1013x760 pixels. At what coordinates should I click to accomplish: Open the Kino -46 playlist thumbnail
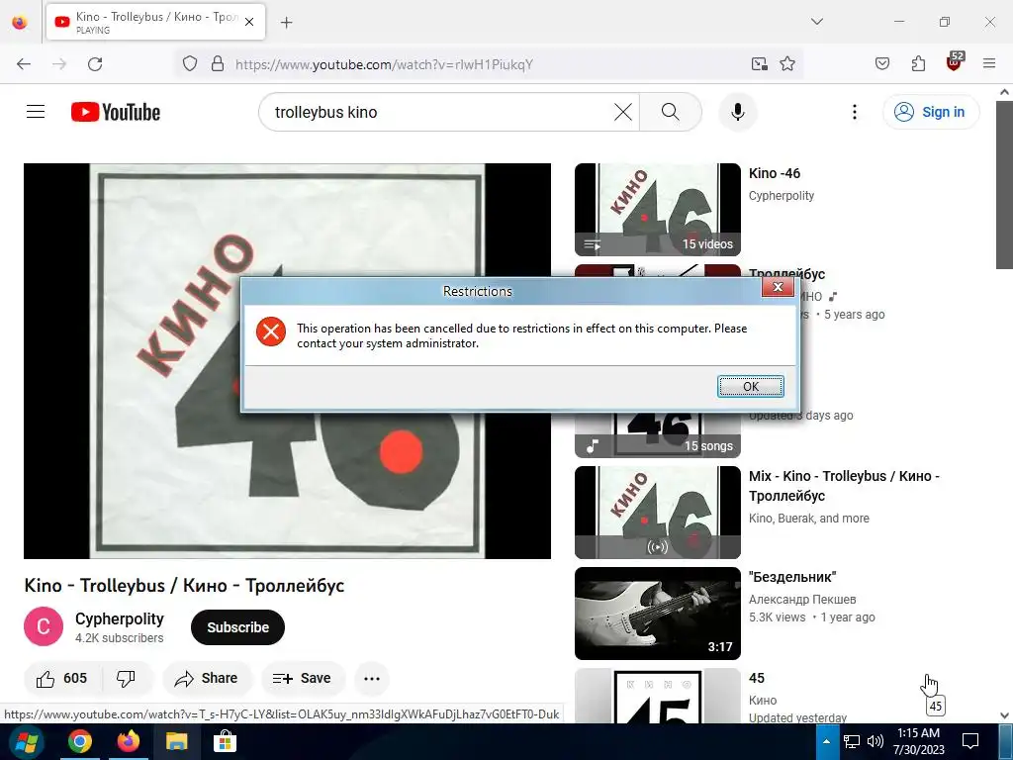658,210
